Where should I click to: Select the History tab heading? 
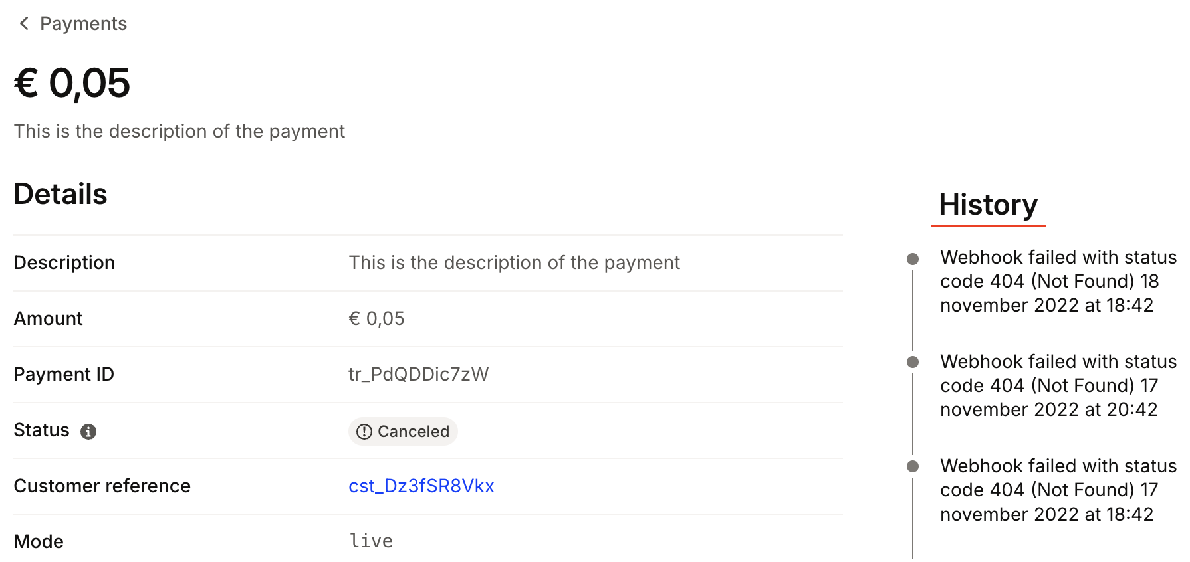[988, 205]
